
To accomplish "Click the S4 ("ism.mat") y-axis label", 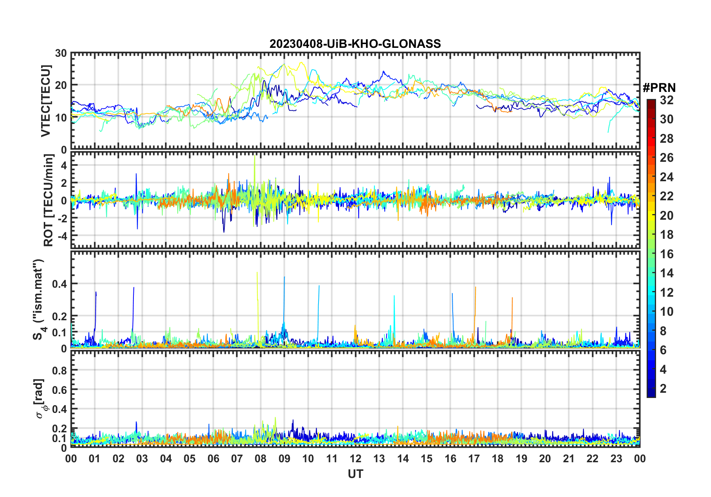I will (x=39, y=299).
